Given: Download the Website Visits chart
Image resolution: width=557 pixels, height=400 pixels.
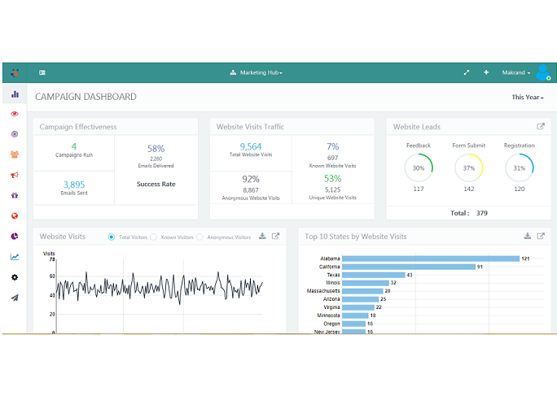Looking at the screenshot, I should (262, 237).
